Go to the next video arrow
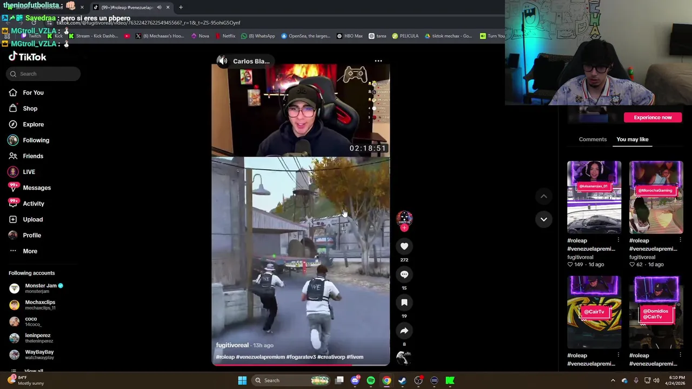 click(x=543, y=219)
